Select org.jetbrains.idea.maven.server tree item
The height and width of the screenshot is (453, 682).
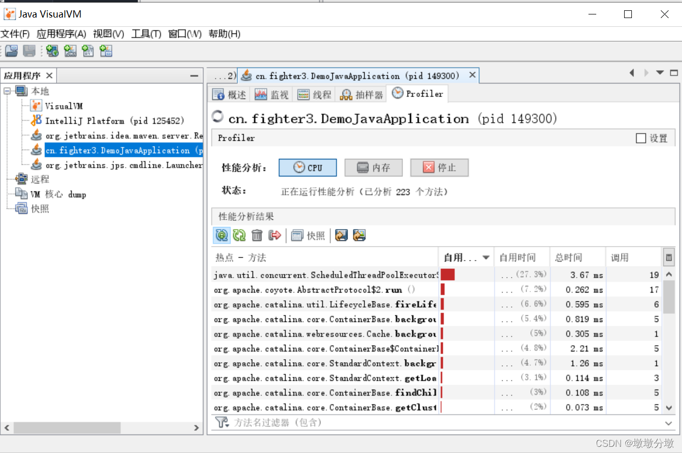[x=124, y=136]
